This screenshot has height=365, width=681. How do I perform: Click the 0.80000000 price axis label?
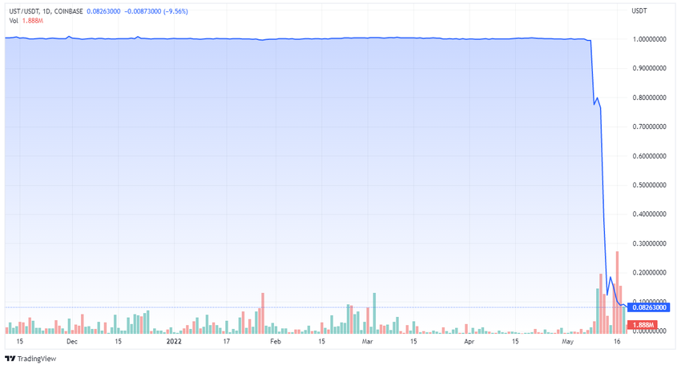point(649,98)
